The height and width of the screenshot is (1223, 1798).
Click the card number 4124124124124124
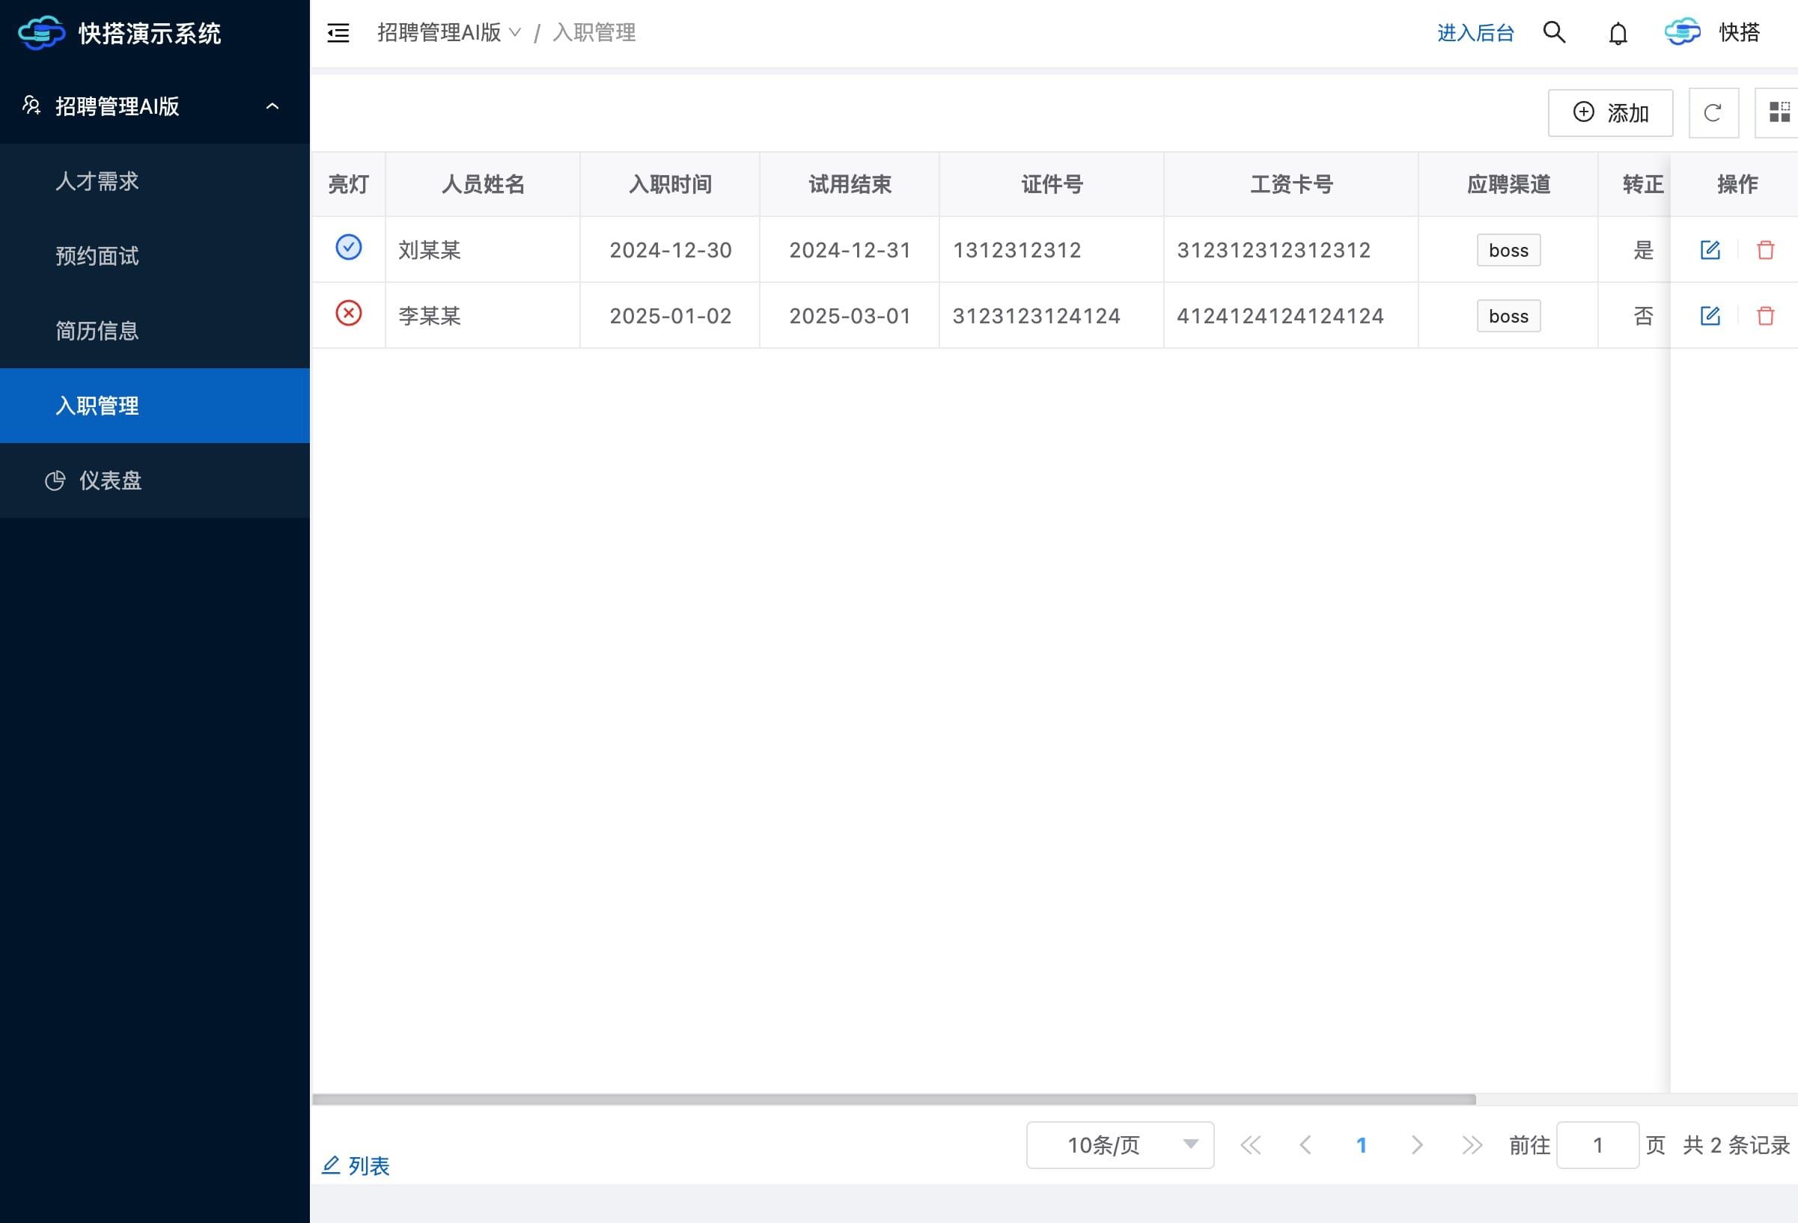tap(1280, 316)
